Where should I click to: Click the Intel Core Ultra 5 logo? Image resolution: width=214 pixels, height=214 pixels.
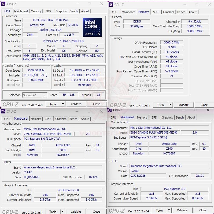click(92, 27)
